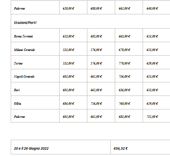Image resolution: width=170 pixels, height=156 pixels.
Task: Click the Olbia row label
Action: point(17,103)
